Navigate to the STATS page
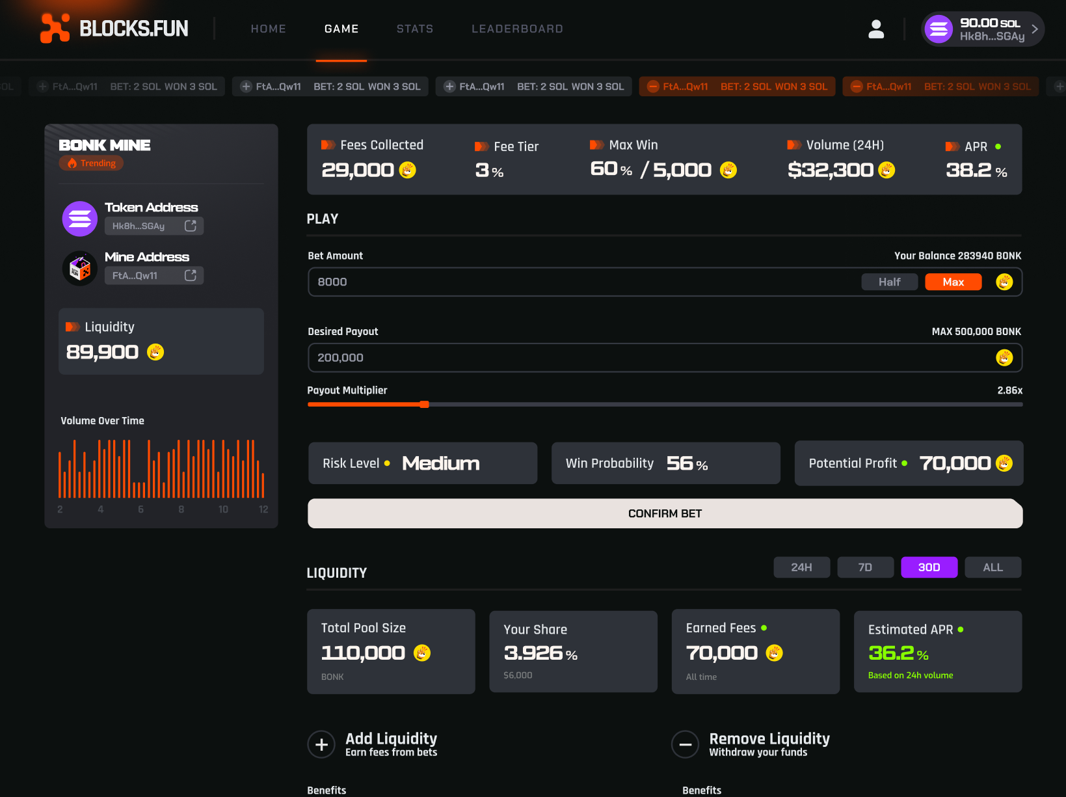This screenshot has width=1066, height=797. click(x=414, y=29)
